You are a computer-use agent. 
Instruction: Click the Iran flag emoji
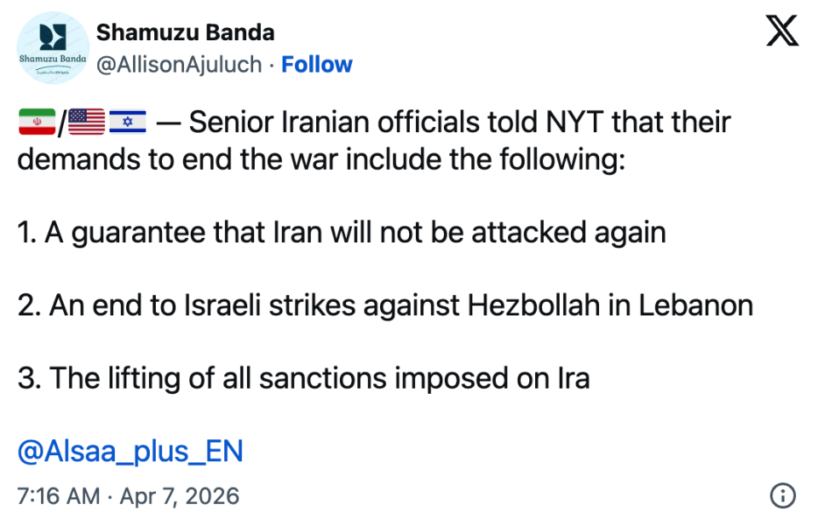coord(36,123)
